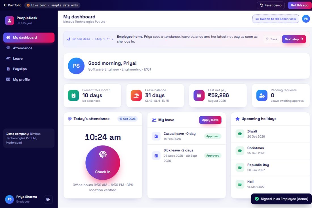Click the 25 Dec 2026 date

coord(256,153)
